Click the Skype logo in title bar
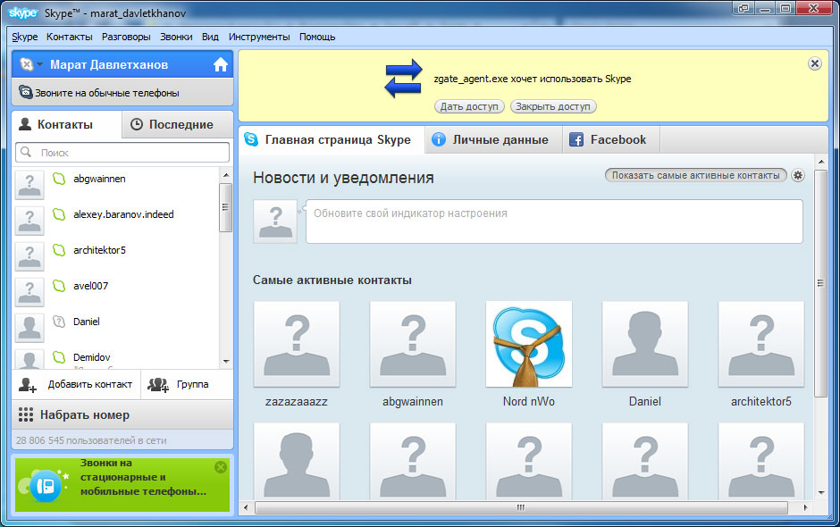840x527 pixels. coord(22,13)
